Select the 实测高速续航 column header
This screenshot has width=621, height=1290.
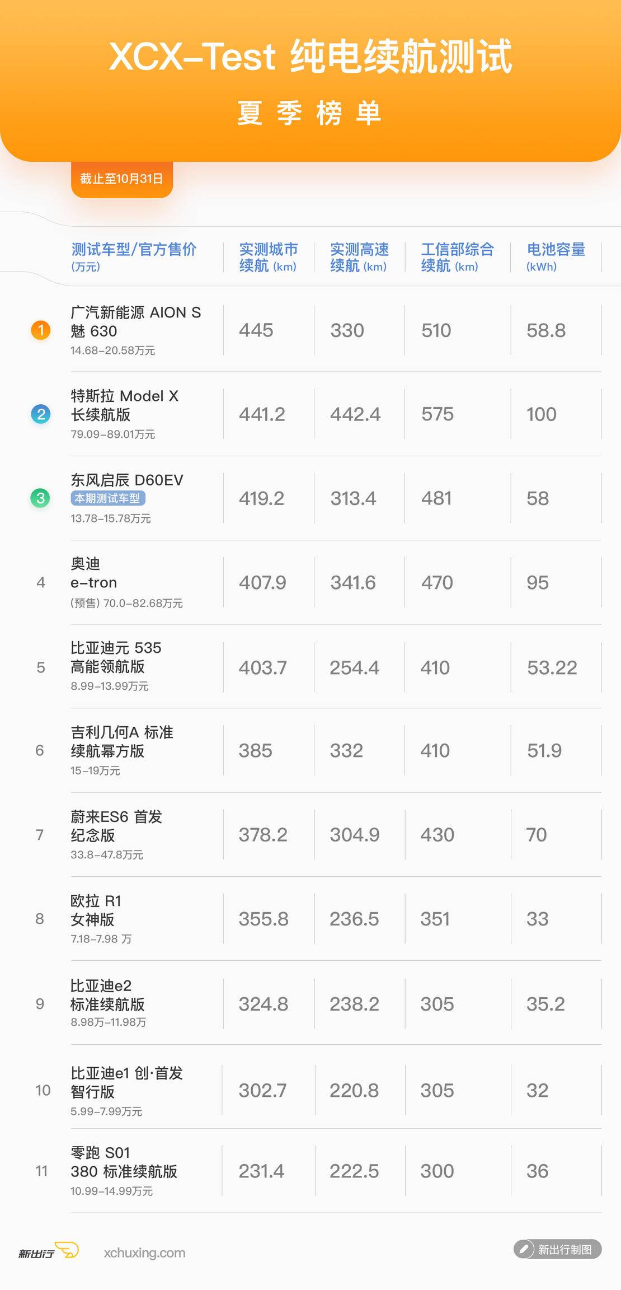[x=359, y=257]
